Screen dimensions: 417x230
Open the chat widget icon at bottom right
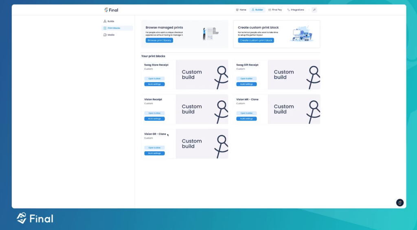[400, 203]
